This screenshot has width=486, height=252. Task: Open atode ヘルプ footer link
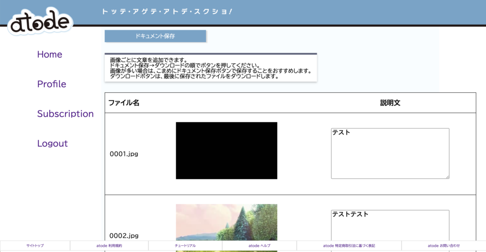tap(260, 246)
